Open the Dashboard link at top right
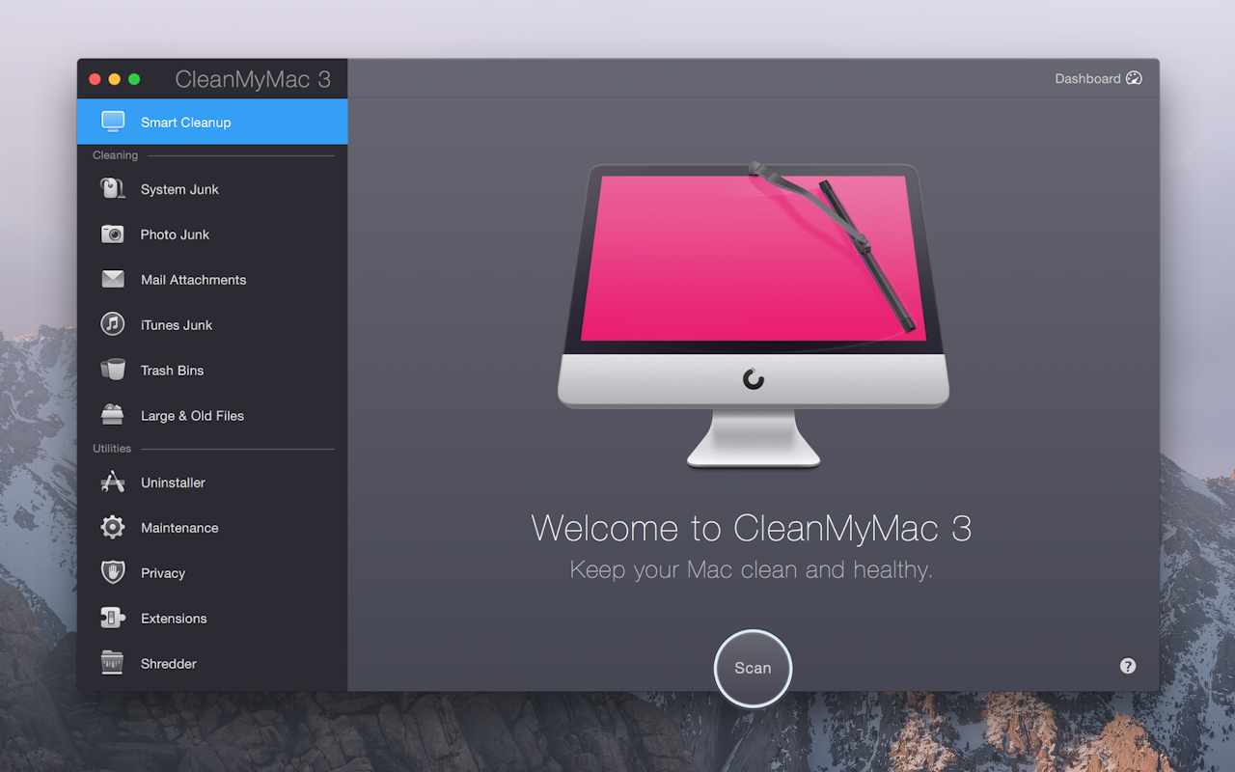The height and width of the screenshot is (772, 1235). point(1087,79)
